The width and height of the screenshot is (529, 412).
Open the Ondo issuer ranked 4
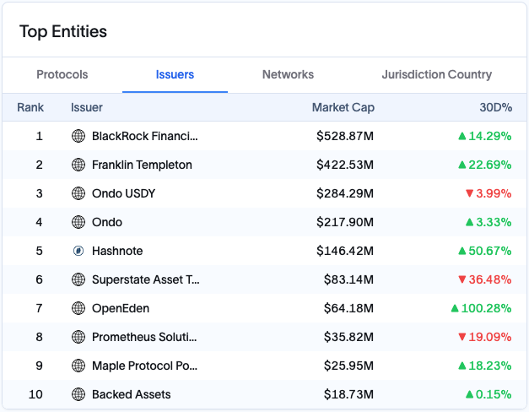point(107,222)
